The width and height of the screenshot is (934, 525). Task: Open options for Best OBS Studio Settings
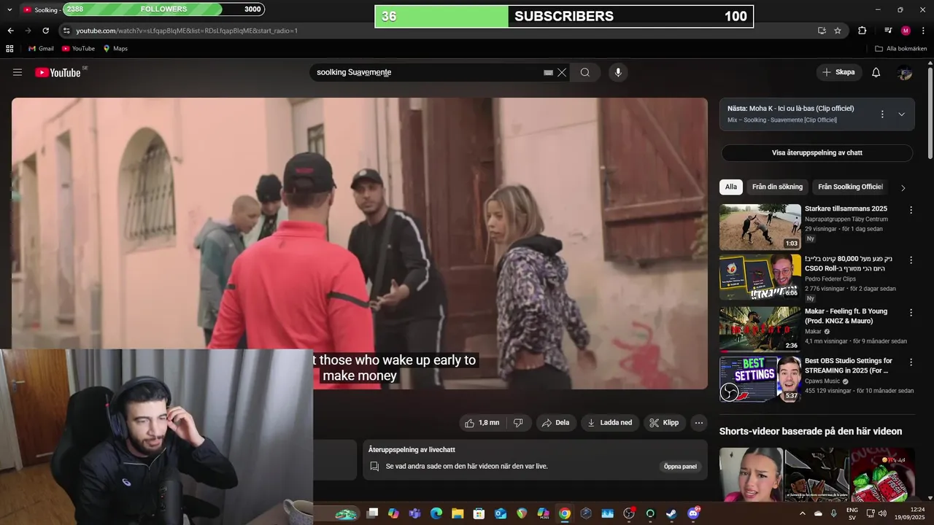coord(911,362)
